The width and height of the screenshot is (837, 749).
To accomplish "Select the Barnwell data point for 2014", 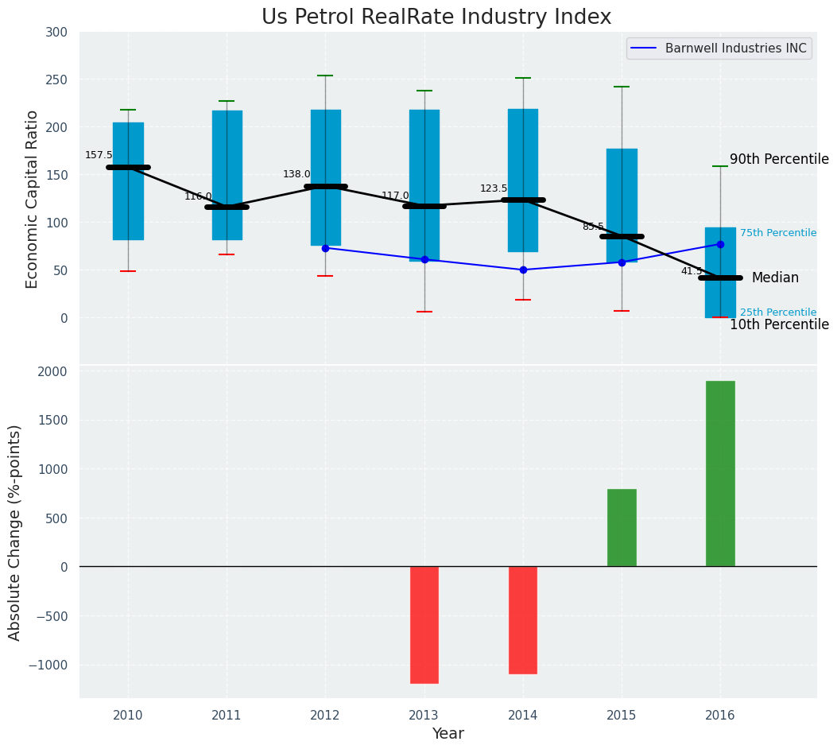I will tap(523, 270).
